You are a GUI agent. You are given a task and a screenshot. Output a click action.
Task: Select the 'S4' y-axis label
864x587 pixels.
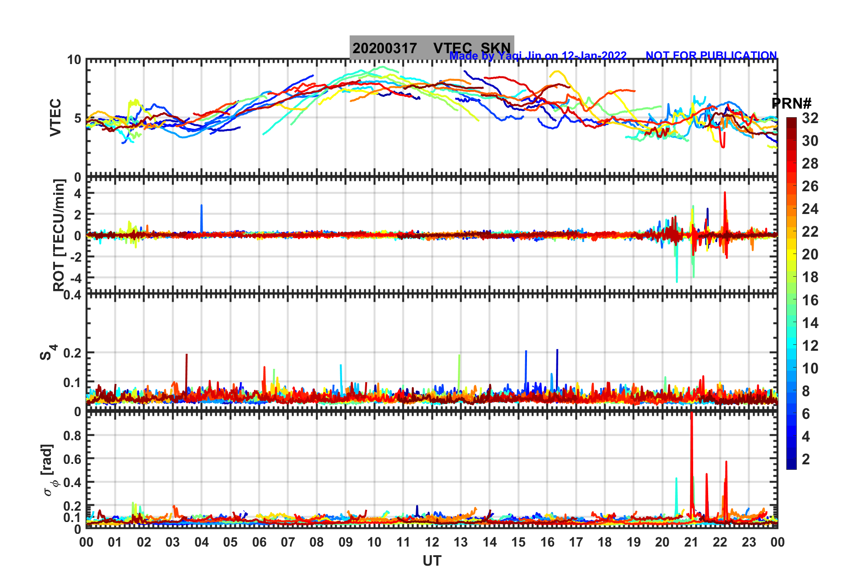pyautogui.click(x=48, y=352)
